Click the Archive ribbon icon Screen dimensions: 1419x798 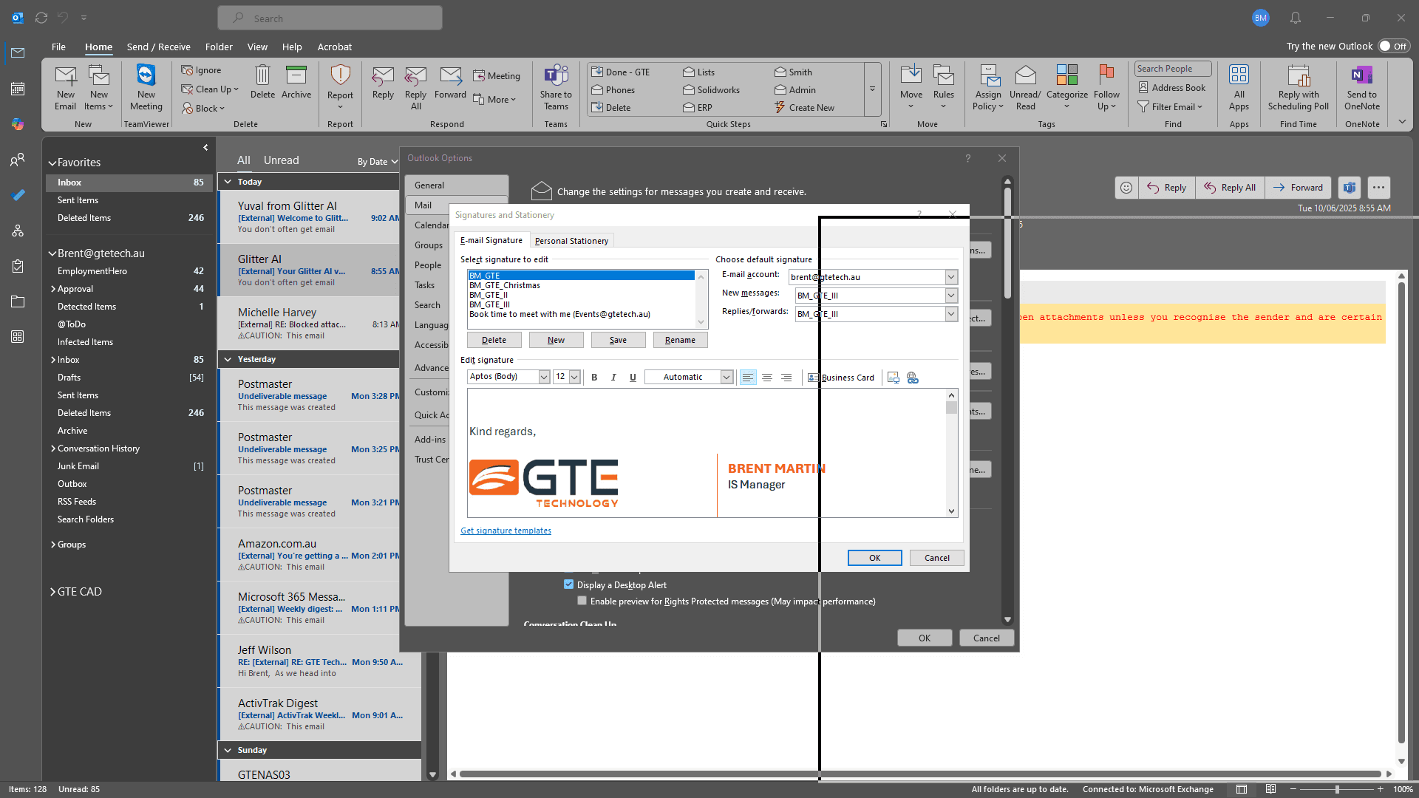click(296, 82)
